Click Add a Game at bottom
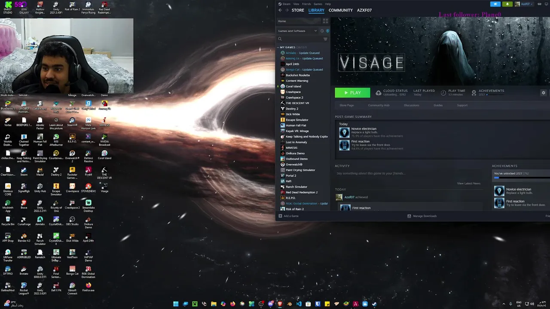Image resolution: width=550 pixels, height=309 pixels. point(288,216)
